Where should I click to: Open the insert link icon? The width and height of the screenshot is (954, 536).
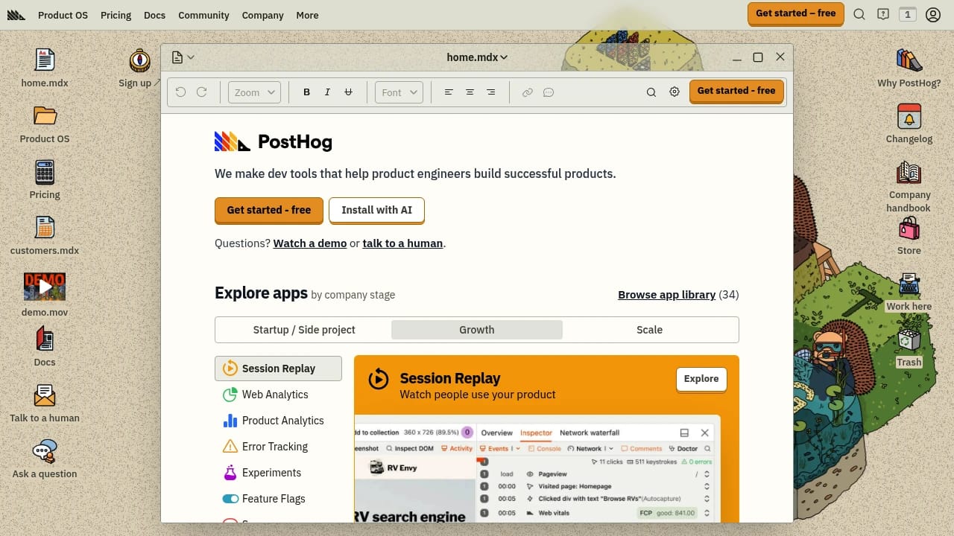528,92
